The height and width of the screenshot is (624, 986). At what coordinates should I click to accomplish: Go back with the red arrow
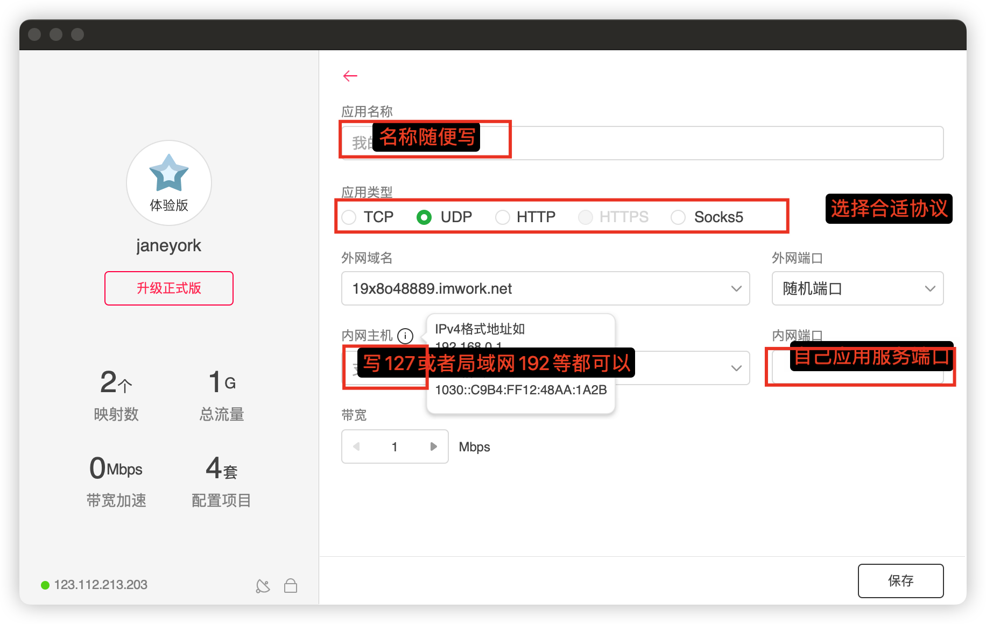[x=350, y=76]
